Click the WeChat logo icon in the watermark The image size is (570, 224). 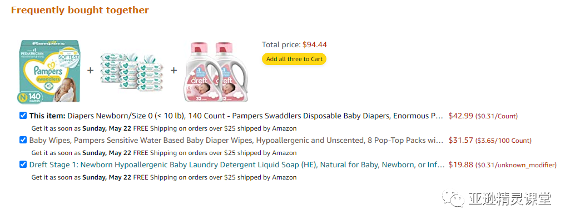[x=454, y=198]
